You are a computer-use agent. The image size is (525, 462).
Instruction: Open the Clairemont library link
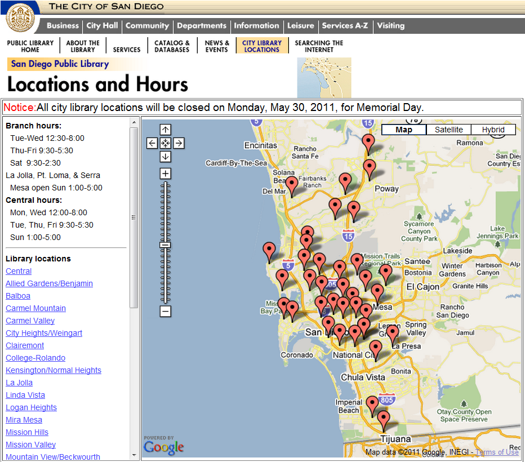(25, 345)
